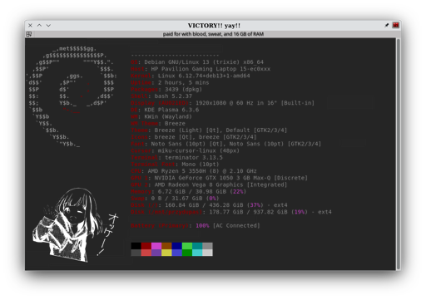Click the dark red color block in top row
This screenshot has height=300, width=426.
(x=146, y=246)
